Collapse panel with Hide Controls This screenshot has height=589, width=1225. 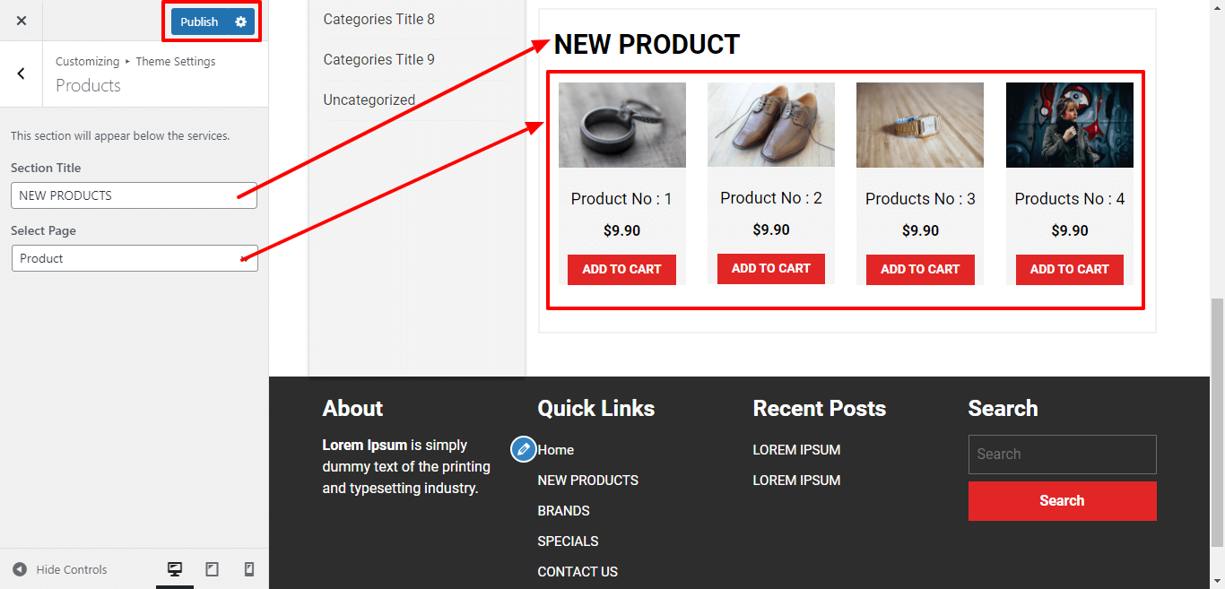(60, 569)
